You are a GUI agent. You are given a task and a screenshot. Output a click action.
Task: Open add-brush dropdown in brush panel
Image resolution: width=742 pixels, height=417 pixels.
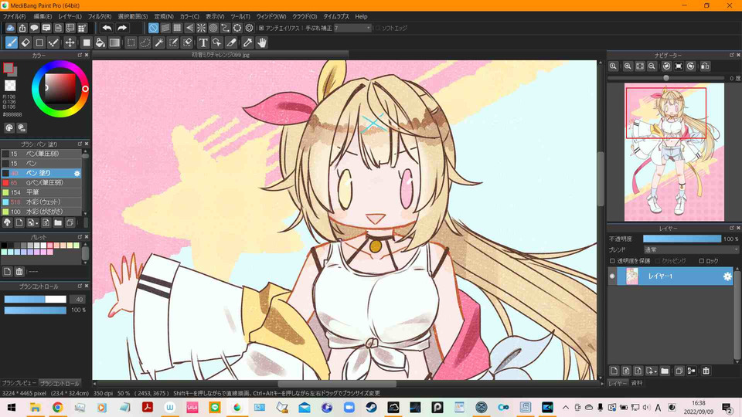pos(37,223)
